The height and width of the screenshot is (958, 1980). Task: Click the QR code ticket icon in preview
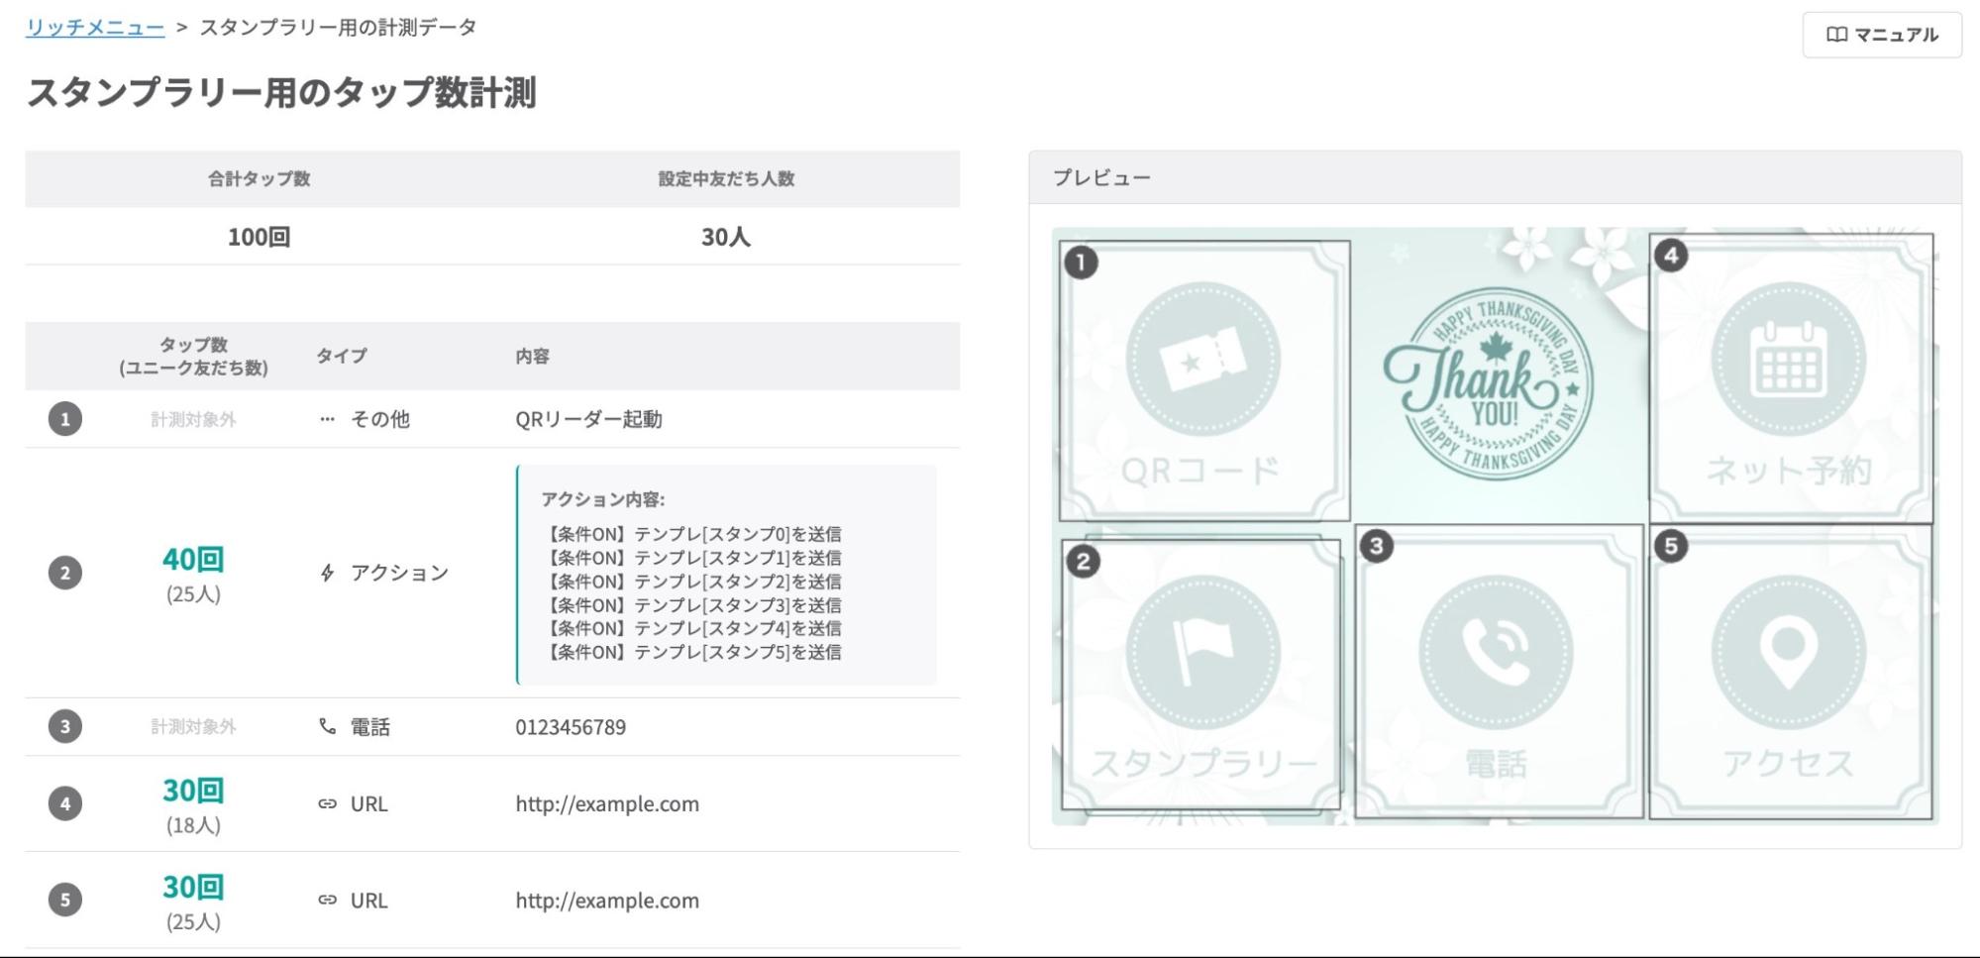point(1202,360)
